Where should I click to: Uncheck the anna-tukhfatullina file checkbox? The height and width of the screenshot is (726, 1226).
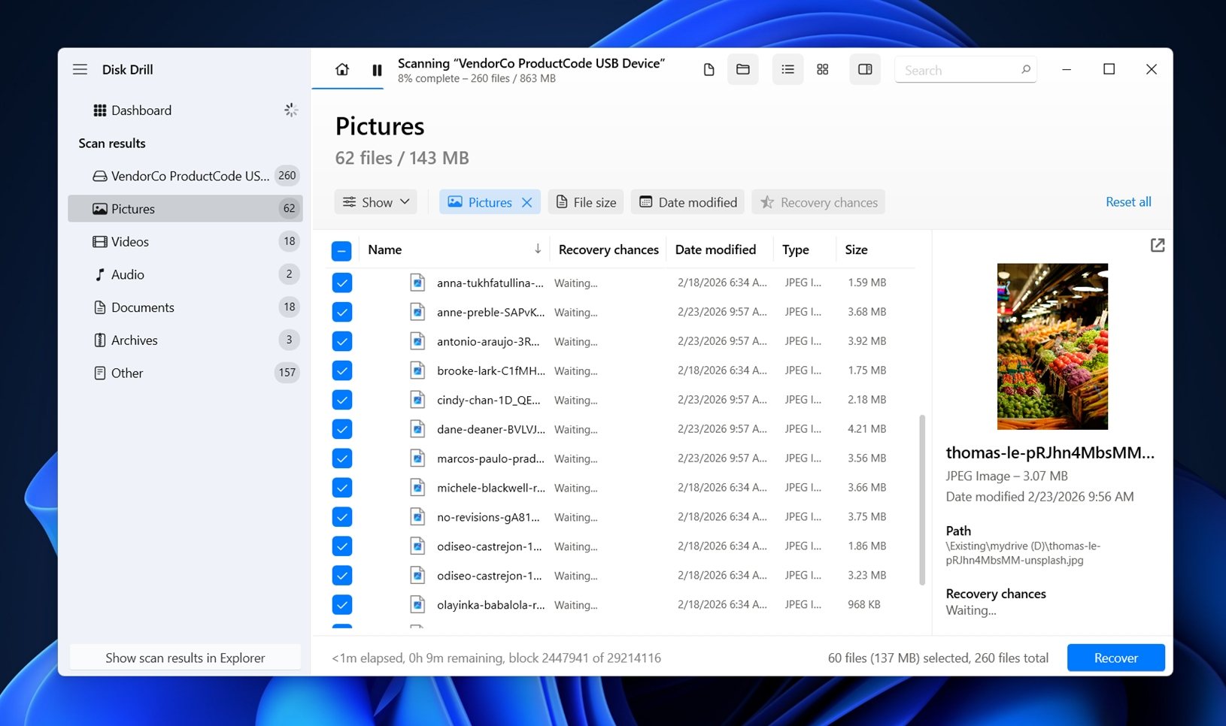(x=342, y=283)
